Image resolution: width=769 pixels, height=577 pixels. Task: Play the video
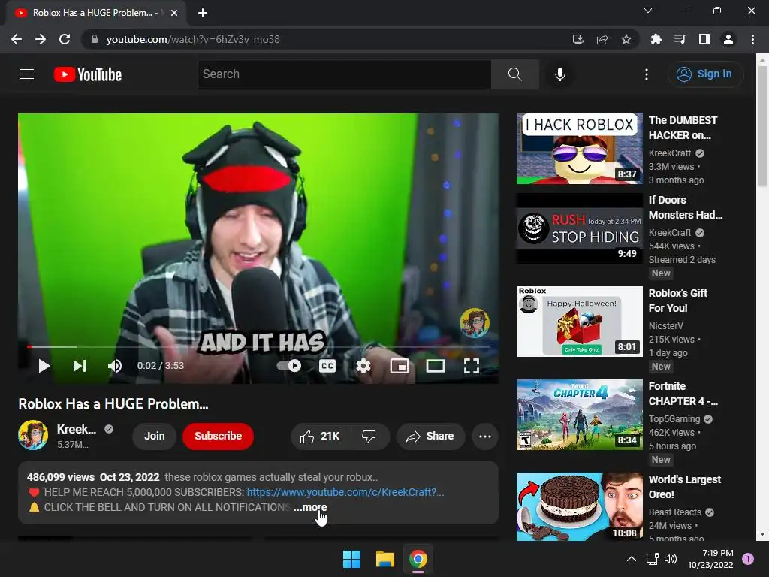pos(44,366)
